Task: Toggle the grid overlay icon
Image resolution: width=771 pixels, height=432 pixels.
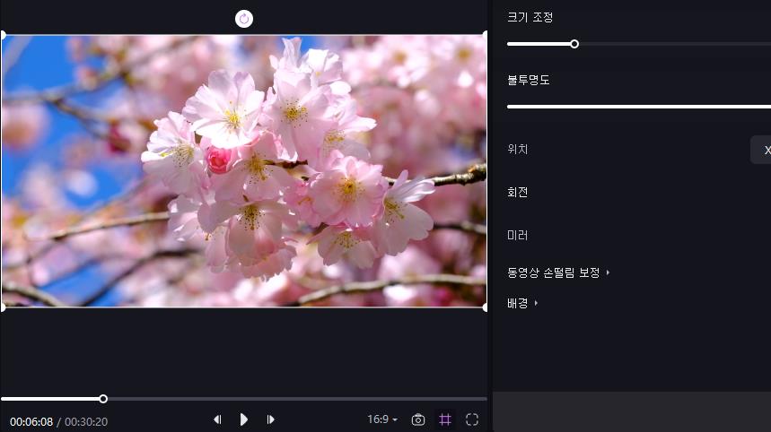Action: (445, 419)
